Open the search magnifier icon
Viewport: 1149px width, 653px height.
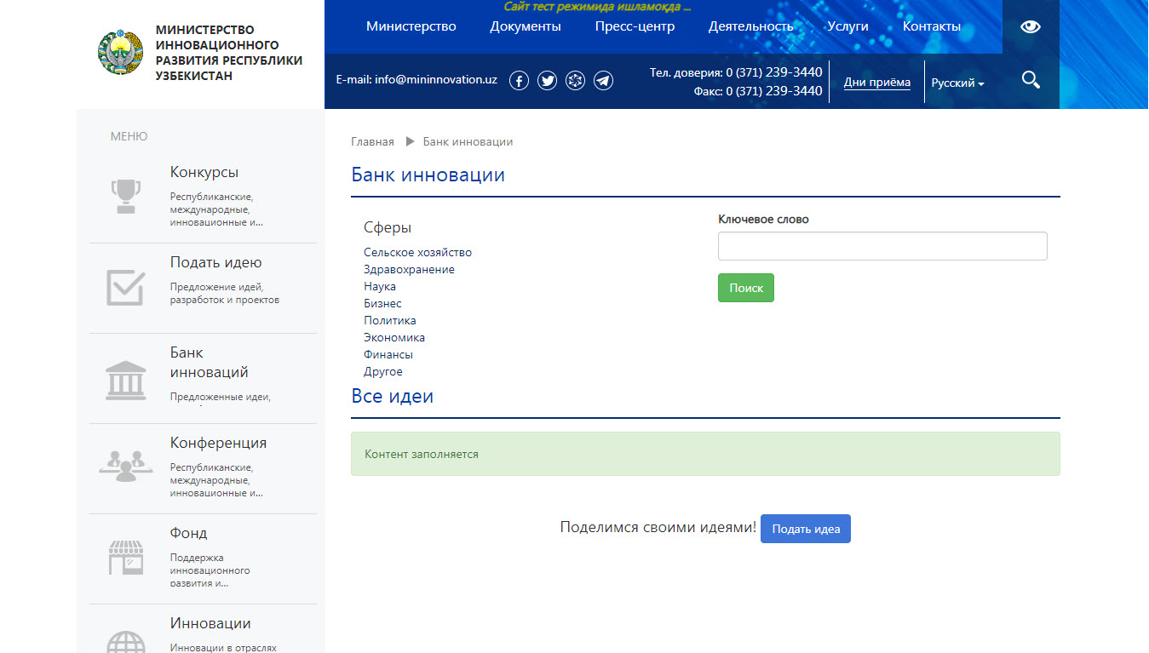pos(1031,81)
